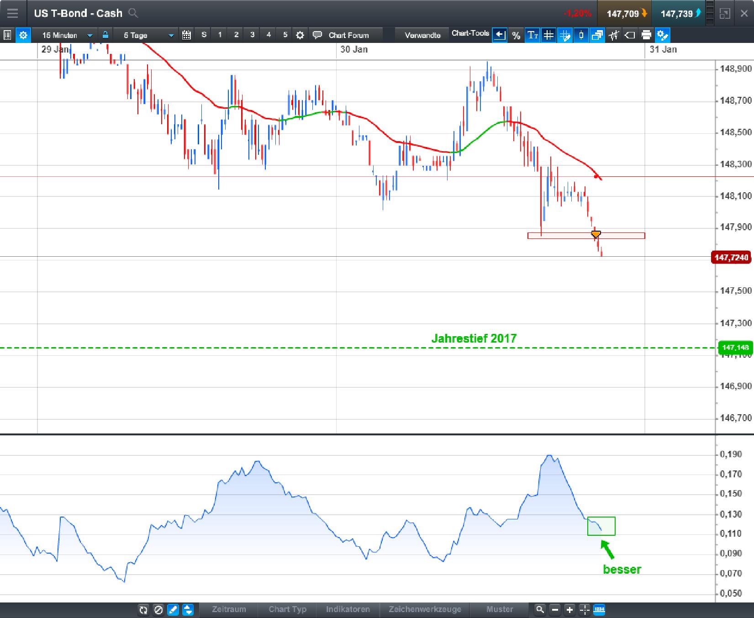Image resolution: width=754 pixels, height=618 pixels.
Task: Click the zoom-in plus control at bottom right
Action: pos(569,610)
